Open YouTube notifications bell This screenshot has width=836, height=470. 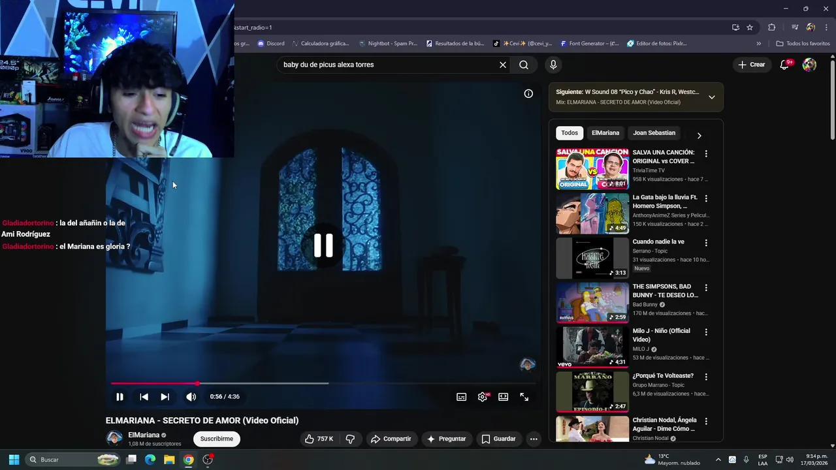(x=785, y=65)
